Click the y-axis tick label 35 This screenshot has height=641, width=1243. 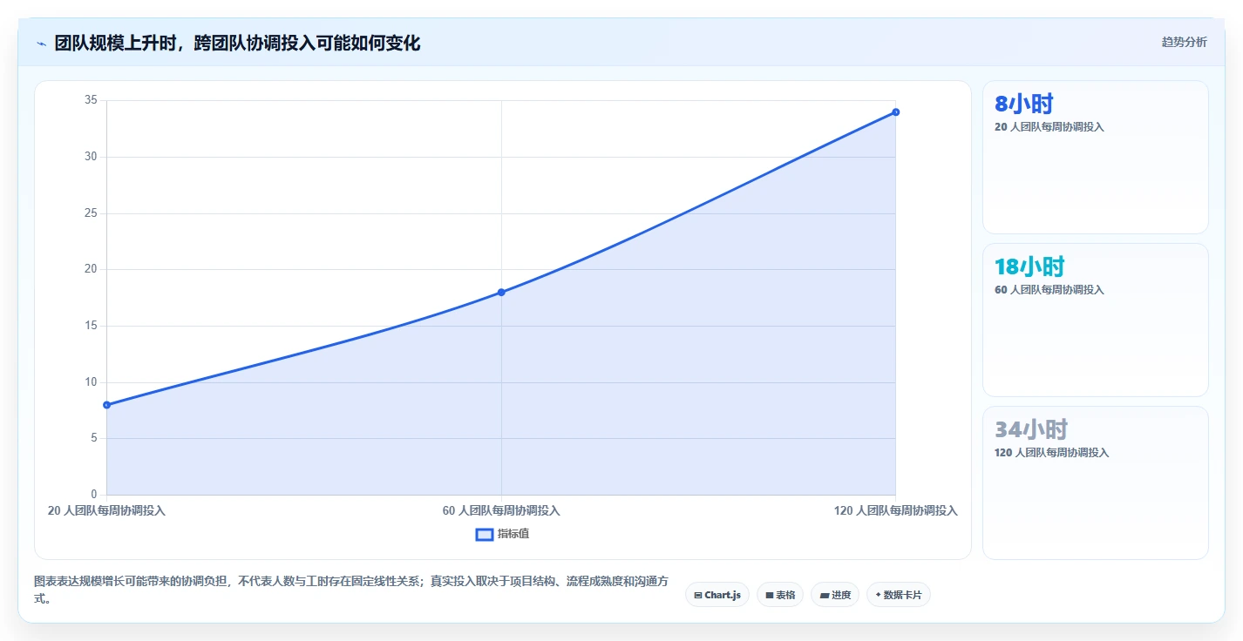tap(91, 100)
